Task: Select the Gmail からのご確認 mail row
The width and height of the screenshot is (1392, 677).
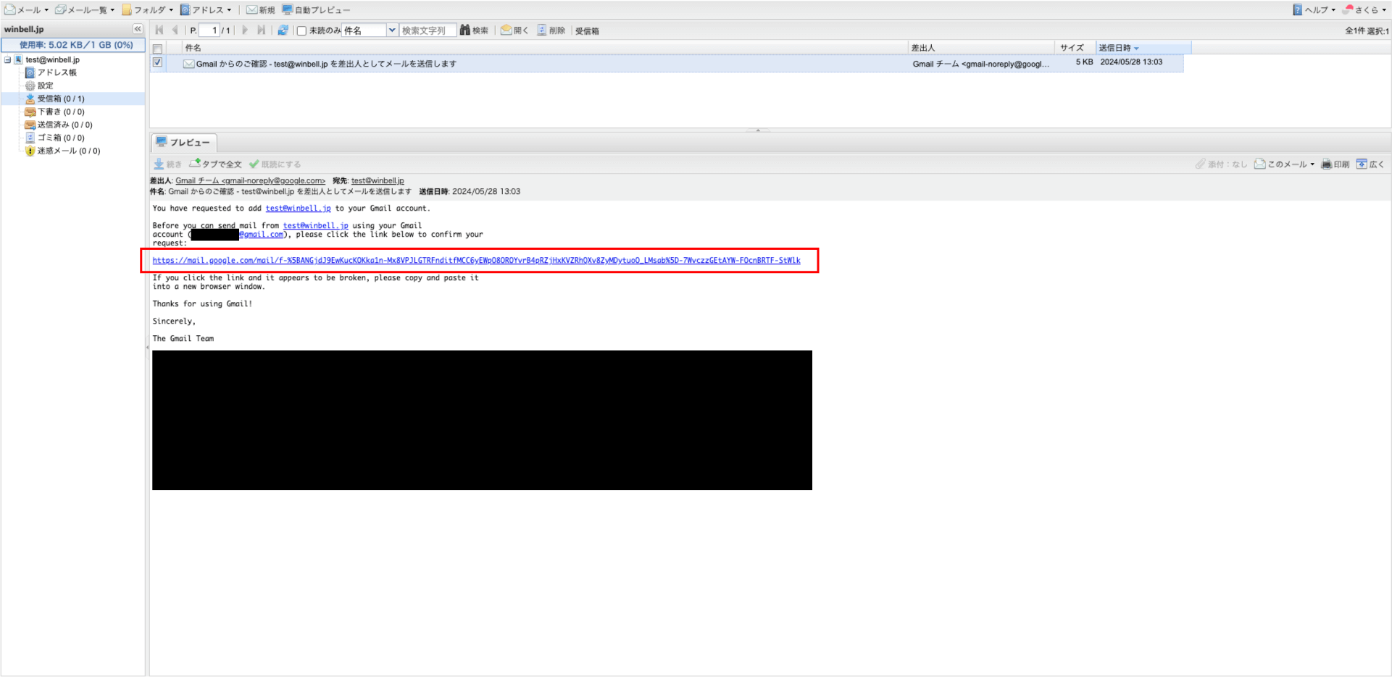Action: coord(667,64)
